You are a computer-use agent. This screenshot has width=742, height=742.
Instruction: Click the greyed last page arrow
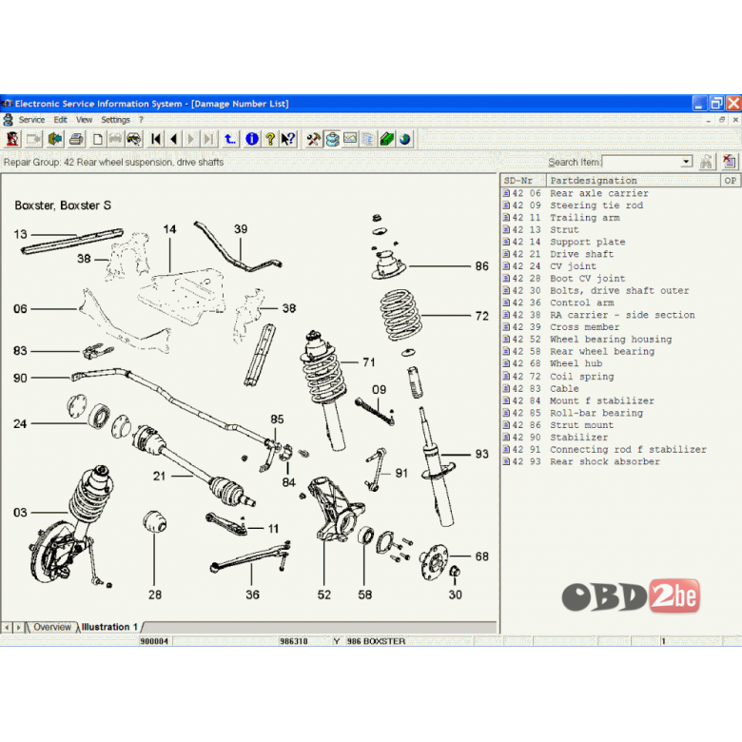coord(208,139)
